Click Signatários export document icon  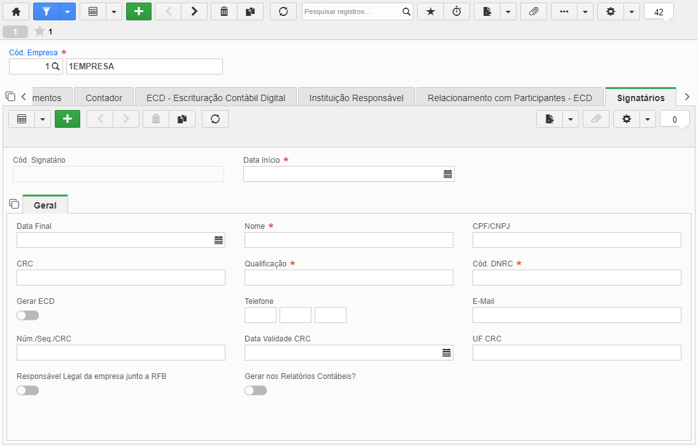[550, 119]
